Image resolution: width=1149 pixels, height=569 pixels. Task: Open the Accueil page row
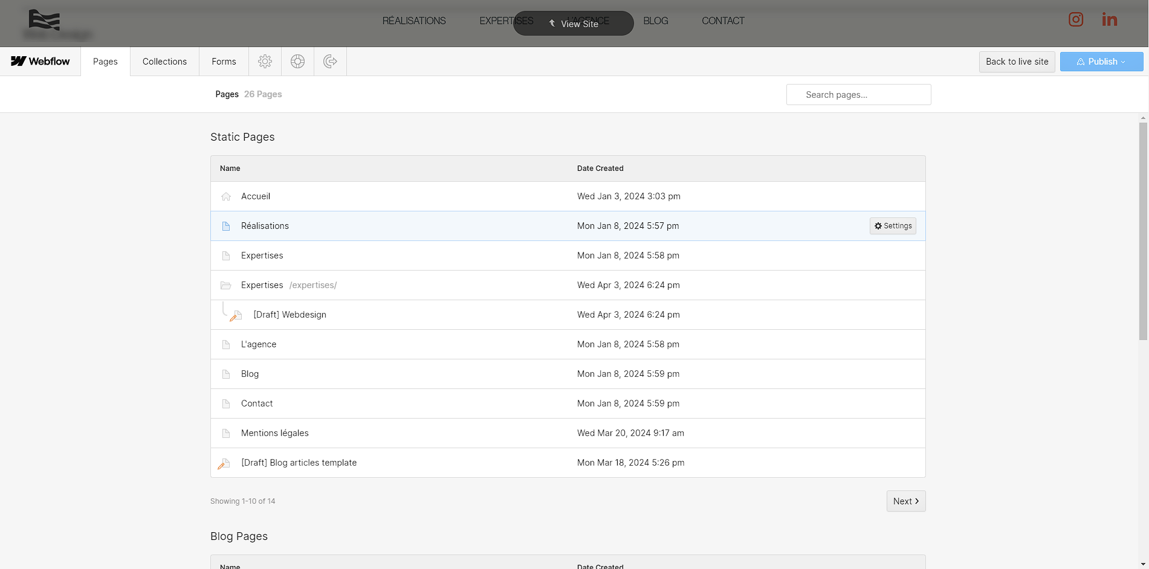pos(568,196)
